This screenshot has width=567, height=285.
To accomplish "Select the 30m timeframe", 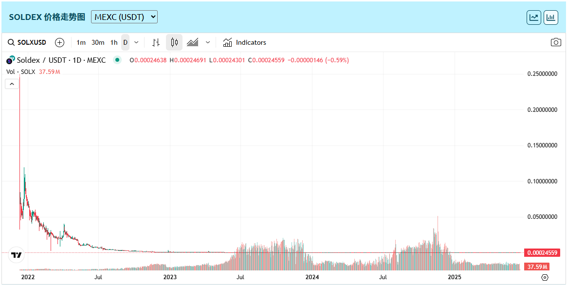I will click(x=98, y=42).
